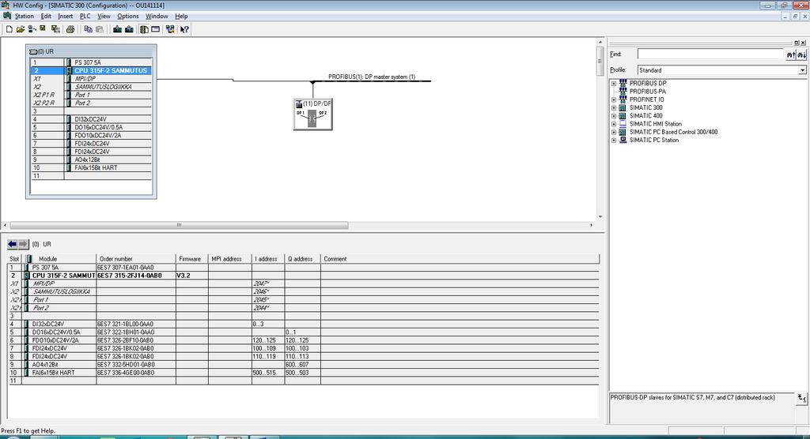Select the DP/DP coupler slave on PROFIBUS line

pyautogui.click(x=312, y=114)
